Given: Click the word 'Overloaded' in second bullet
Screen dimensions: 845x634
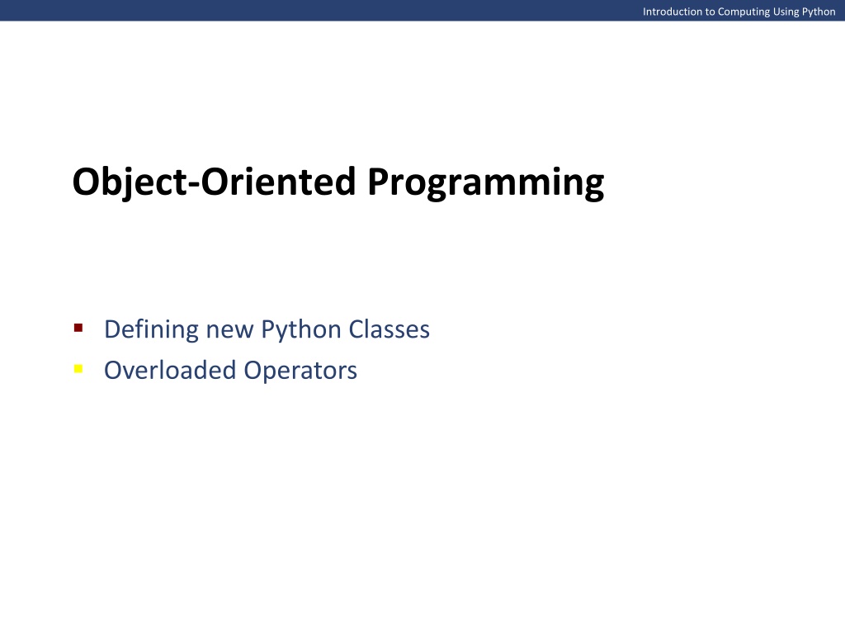Looking at the screenshot, I should [170, 371].
